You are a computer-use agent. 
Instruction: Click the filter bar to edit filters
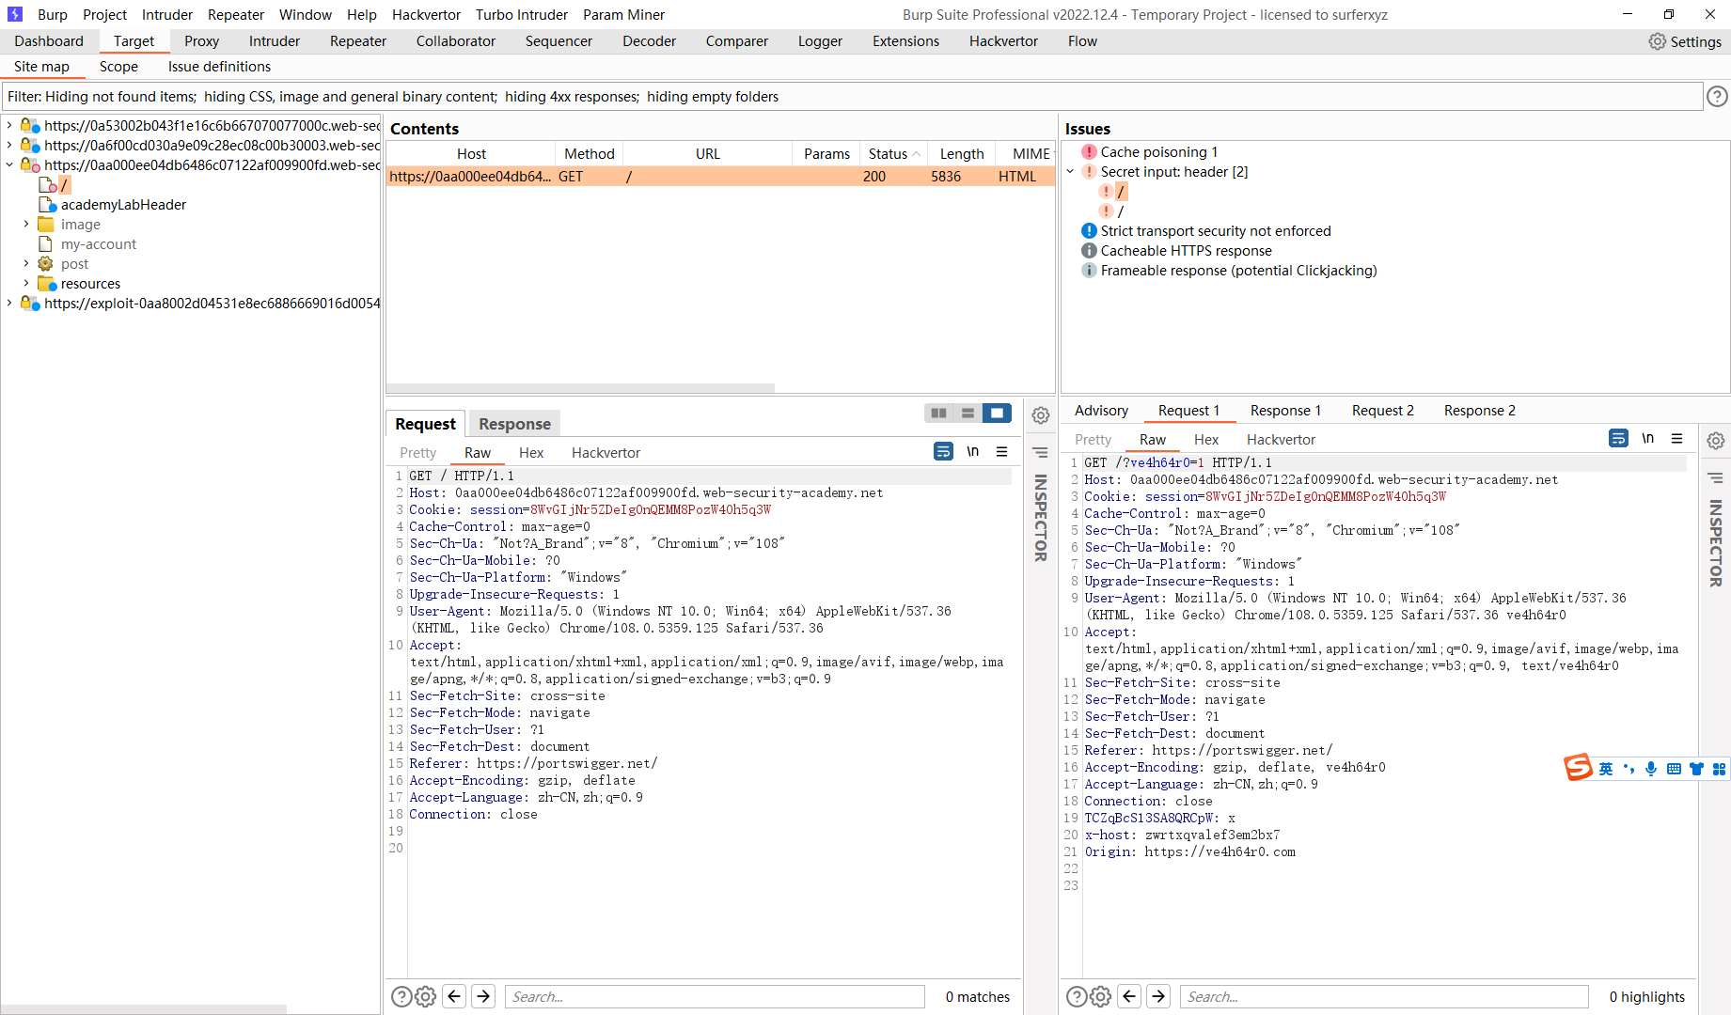tap(852, 97)
